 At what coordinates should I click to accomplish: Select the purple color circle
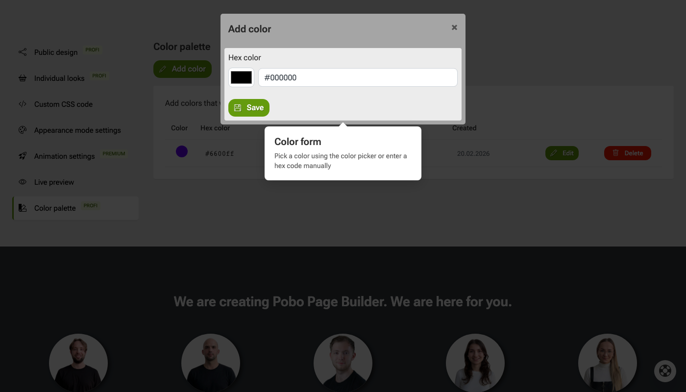tap(182, 151)
